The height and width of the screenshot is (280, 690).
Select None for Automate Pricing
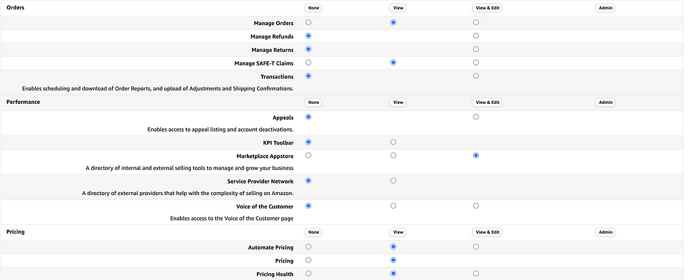pyautogui.click(x=308, y=246)
